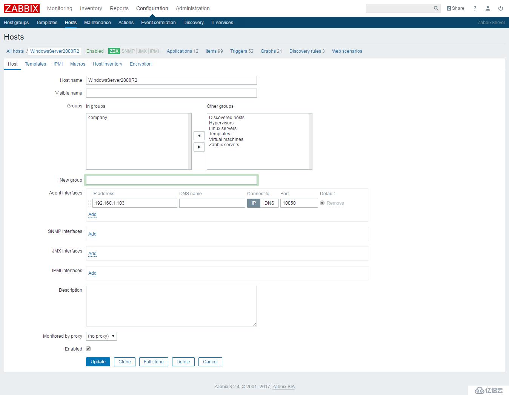Click the IPMI availability badge
Viewport: 509px width, 395px height.
(x=154, y=51)
